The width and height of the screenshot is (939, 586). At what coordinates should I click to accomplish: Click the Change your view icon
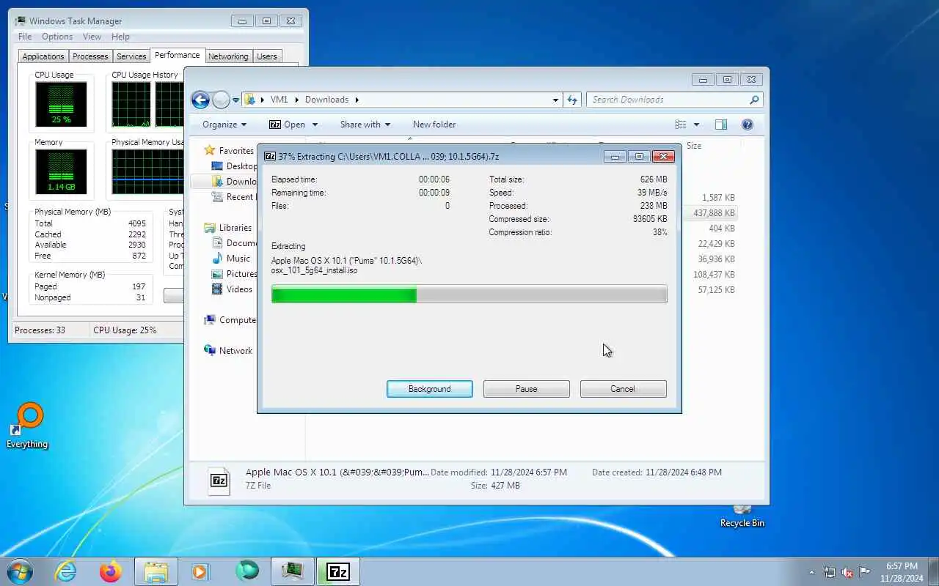pyautogui.click(x=681, y=125)
